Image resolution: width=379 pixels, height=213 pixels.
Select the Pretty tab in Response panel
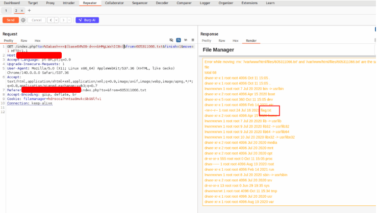tap(206, 40)
